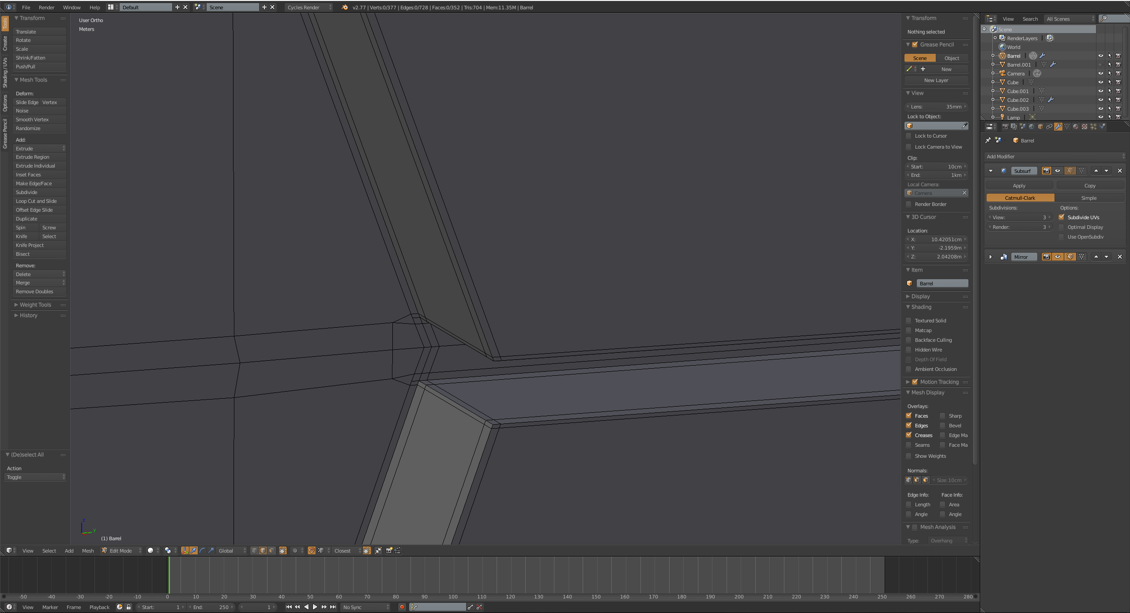Open the Constraints chain-link properties tab

click(1049, 127)
